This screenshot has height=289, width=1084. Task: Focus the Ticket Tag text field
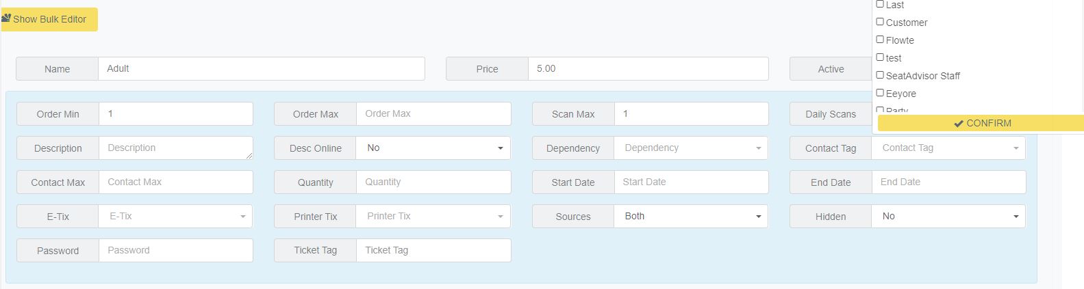point(433,251)
